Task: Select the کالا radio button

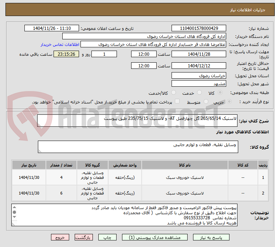Action: 220,93
